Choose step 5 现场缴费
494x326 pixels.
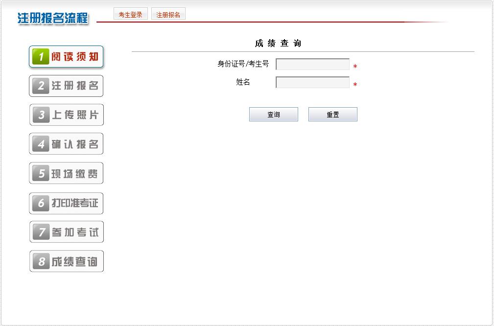66,173
